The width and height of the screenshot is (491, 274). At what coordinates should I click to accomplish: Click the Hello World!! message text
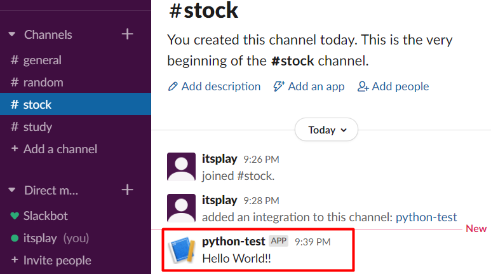click(236, 258)
